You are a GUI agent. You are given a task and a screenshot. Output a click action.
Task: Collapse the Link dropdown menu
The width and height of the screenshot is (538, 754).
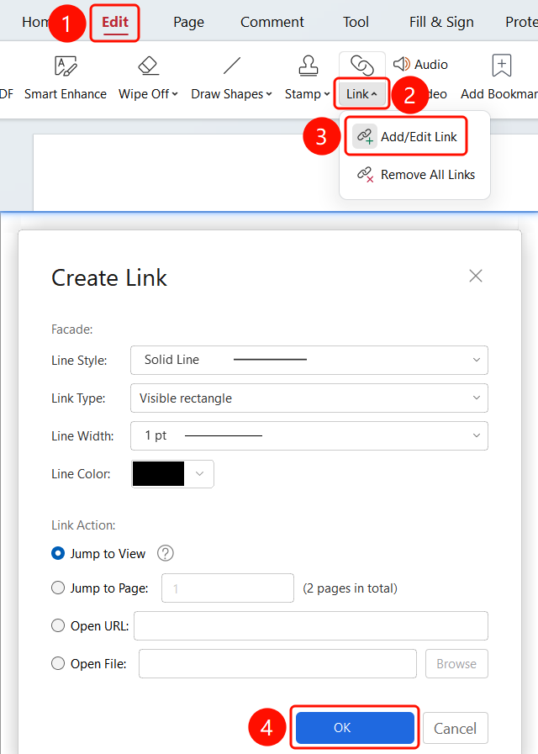374,94
